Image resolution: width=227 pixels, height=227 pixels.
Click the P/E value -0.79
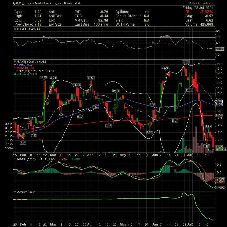(x=104, y=12)
